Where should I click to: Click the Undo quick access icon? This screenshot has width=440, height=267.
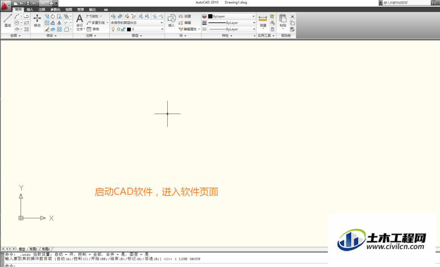34,4
